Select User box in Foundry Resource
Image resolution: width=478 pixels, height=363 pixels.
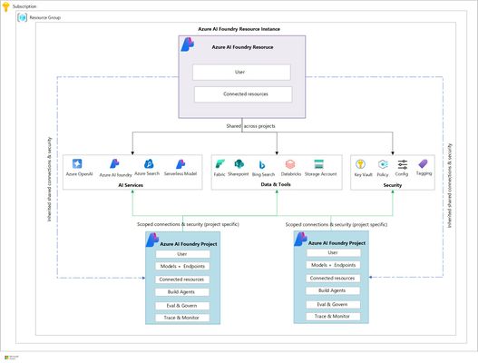[x=241, y=72]
